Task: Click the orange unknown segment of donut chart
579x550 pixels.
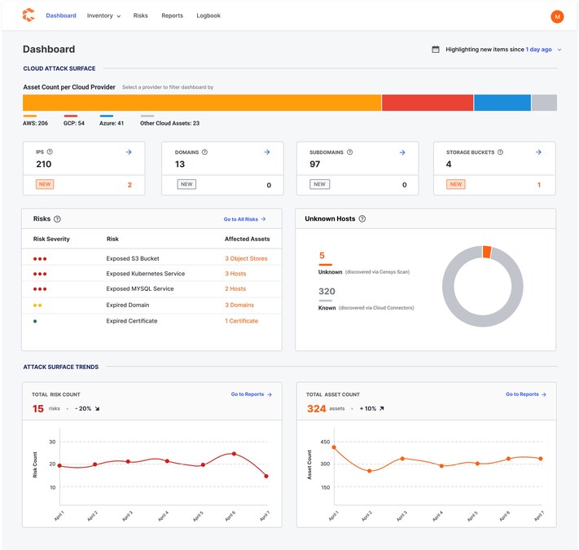Action: (x=487, y=252)
